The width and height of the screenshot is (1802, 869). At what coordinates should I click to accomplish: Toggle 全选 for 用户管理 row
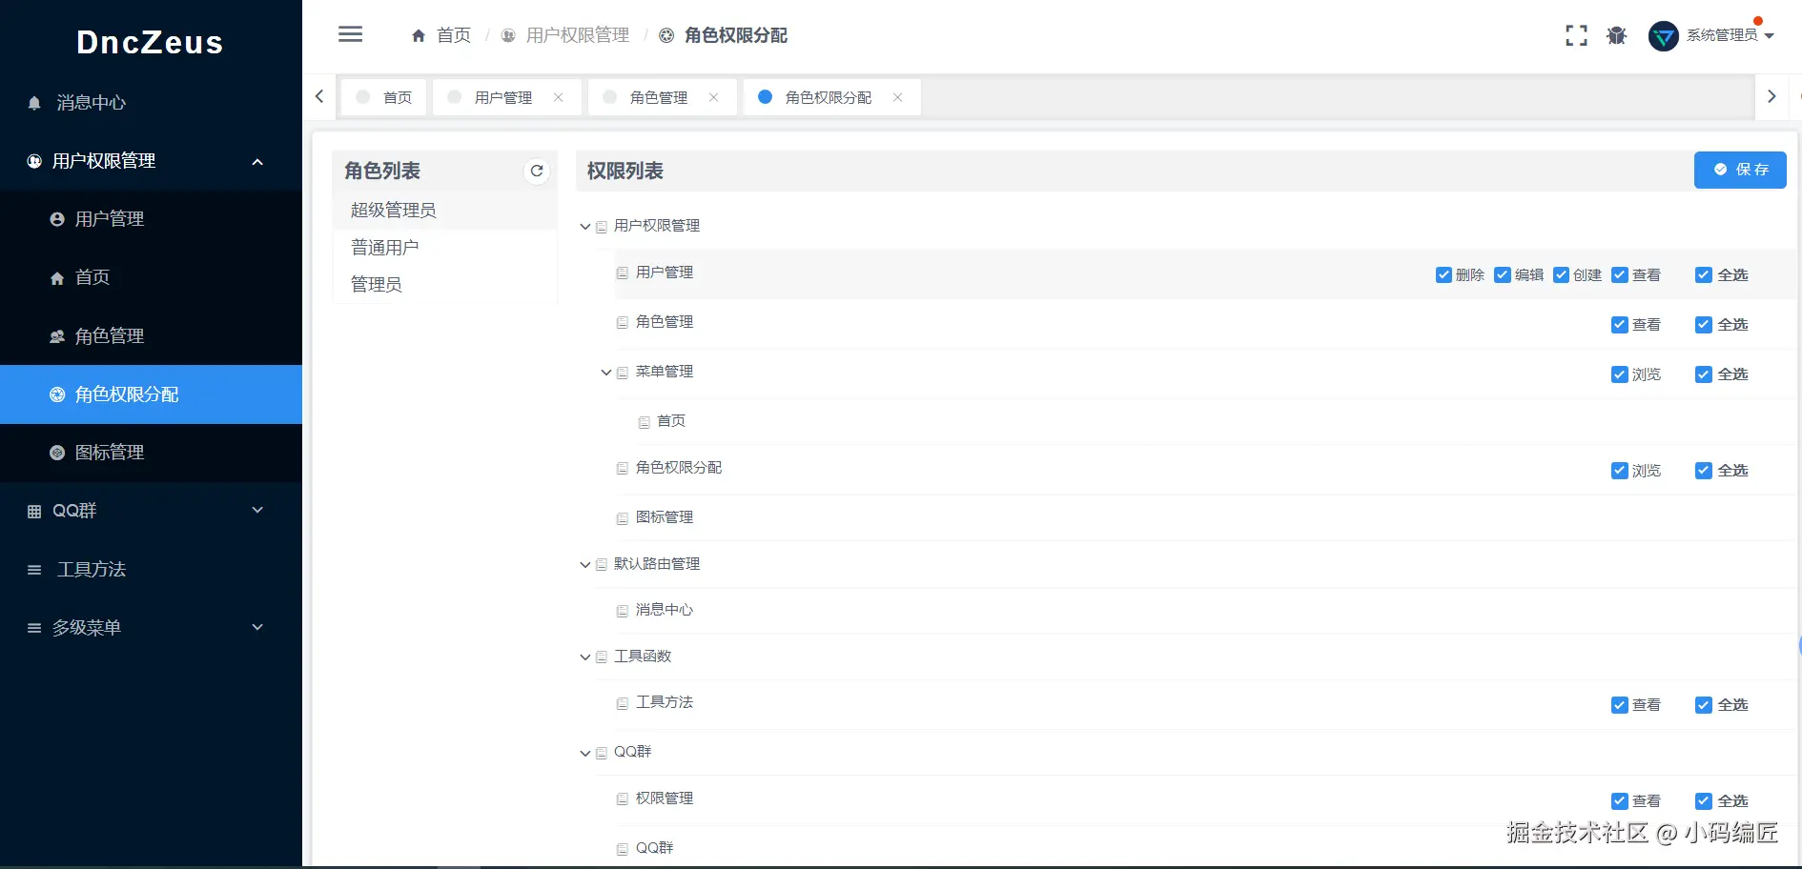[1703, 275]
